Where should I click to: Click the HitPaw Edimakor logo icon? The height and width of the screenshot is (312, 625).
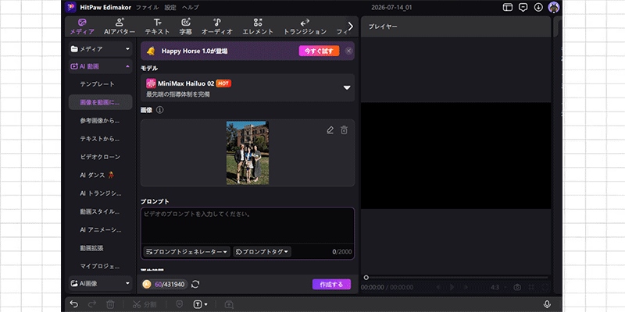coord(71,7)
